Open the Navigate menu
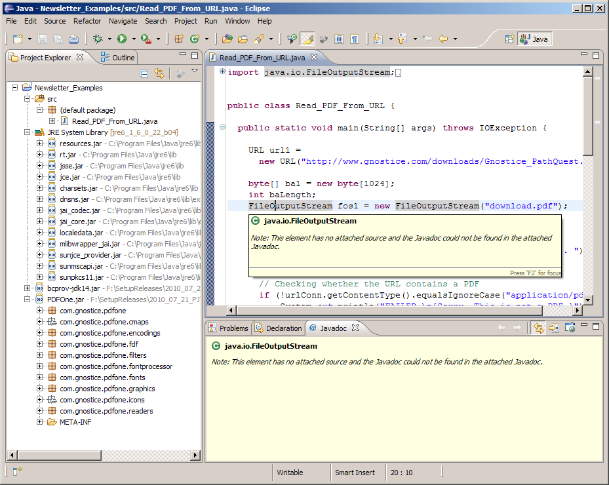609x485 pixels. click(123, 21)
